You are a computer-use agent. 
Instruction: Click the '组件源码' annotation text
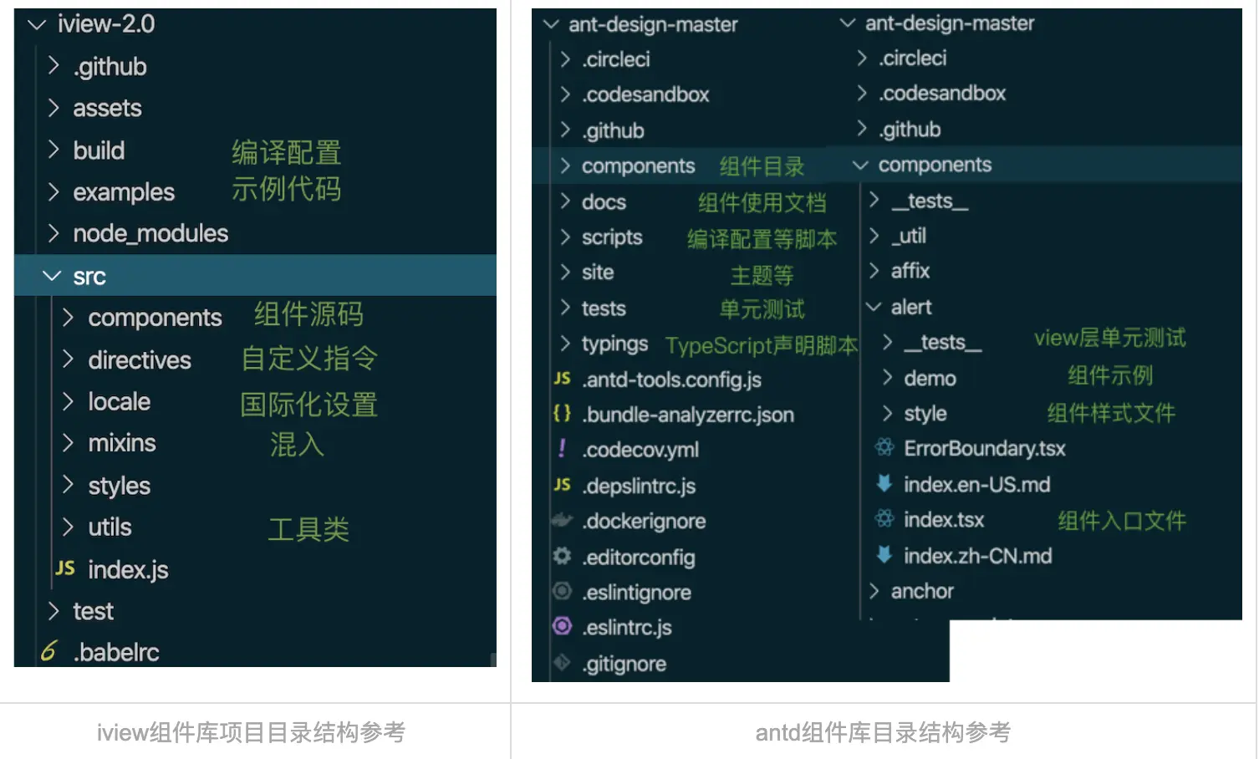click(x=308, y=314)
